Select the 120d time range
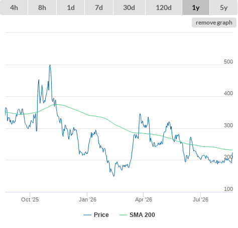 coord(164,8)
